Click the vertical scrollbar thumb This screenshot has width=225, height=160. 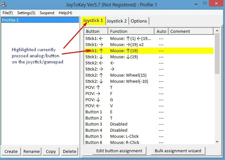point(217,54)
